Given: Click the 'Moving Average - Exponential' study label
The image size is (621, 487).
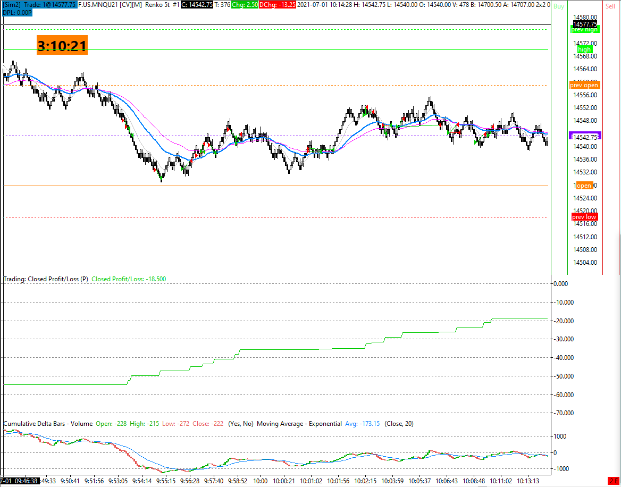Looking at the screenshot, I should click(299, 424).
